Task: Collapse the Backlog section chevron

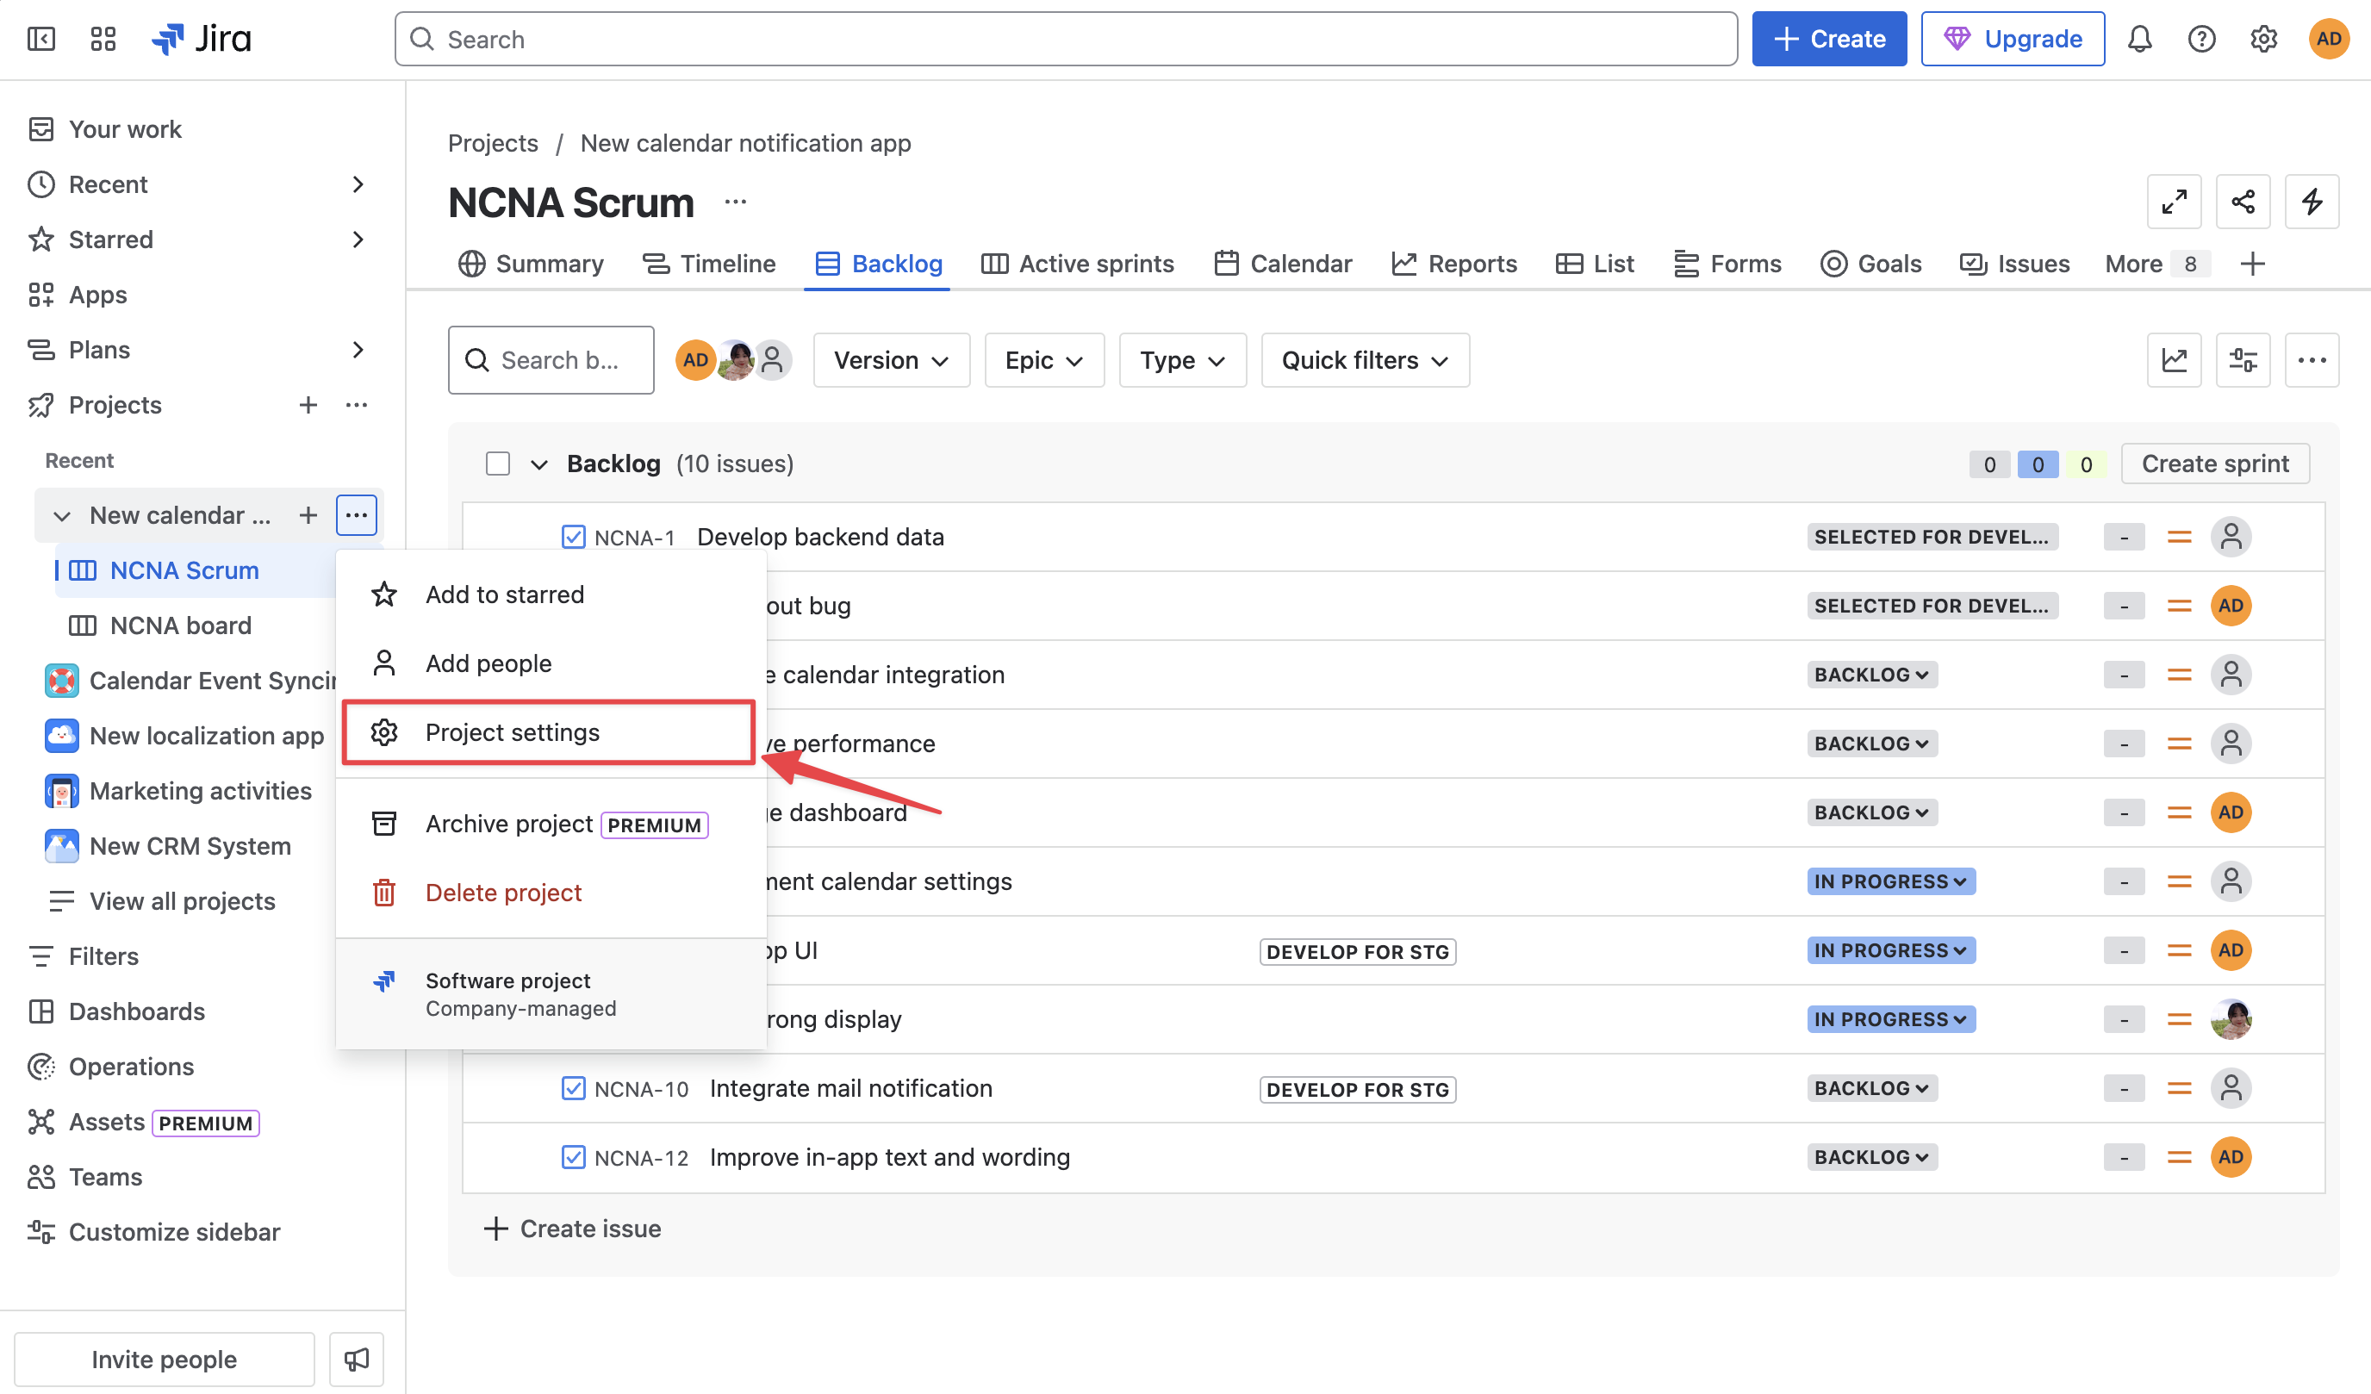Action: coord(539,464)
